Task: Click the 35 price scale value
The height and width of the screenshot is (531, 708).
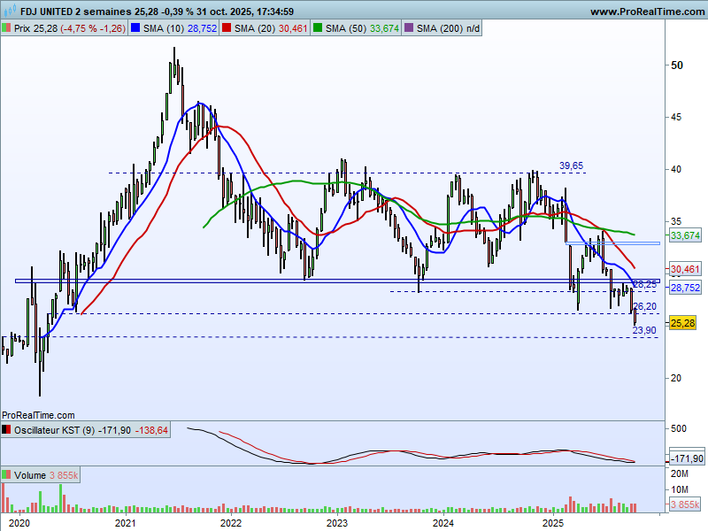Action: tap(676, 222)
